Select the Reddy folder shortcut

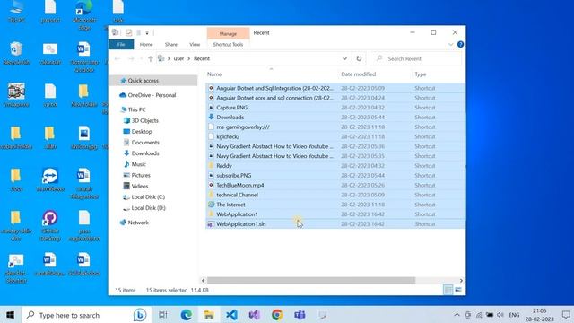[x=335, y=166]
